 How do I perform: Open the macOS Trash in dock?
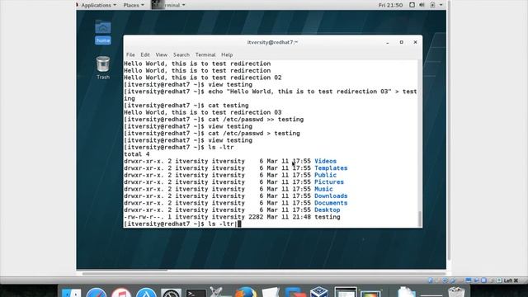pos(456,292)
